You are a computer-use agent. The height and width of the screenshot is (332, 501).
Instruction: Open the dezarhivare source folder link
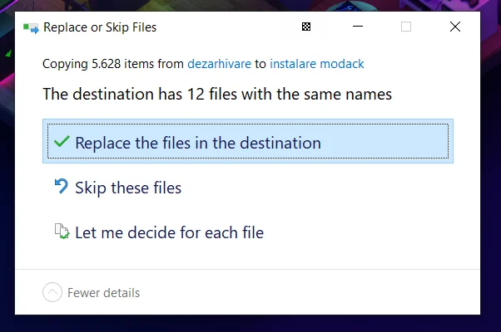coord(219,64)
